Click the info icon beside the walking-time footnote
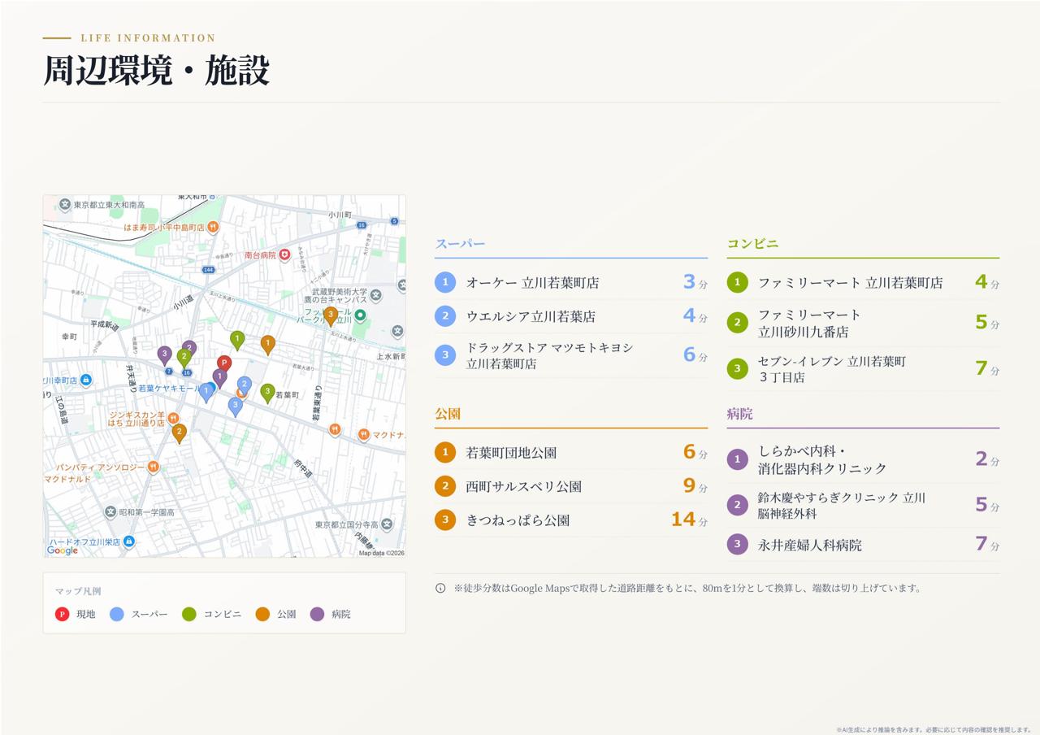 tap(440, 588)
